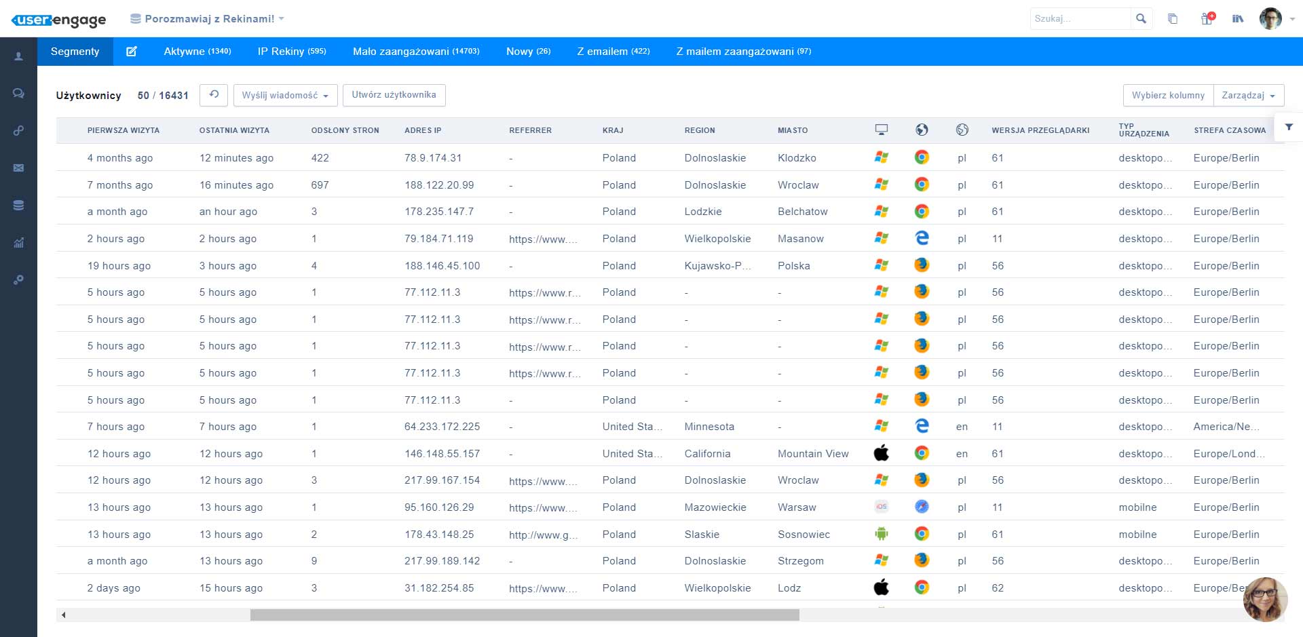This screenshot has width=1303, height=637.
Task: Select the Z emailem segment tab
Action: point(613,52)
